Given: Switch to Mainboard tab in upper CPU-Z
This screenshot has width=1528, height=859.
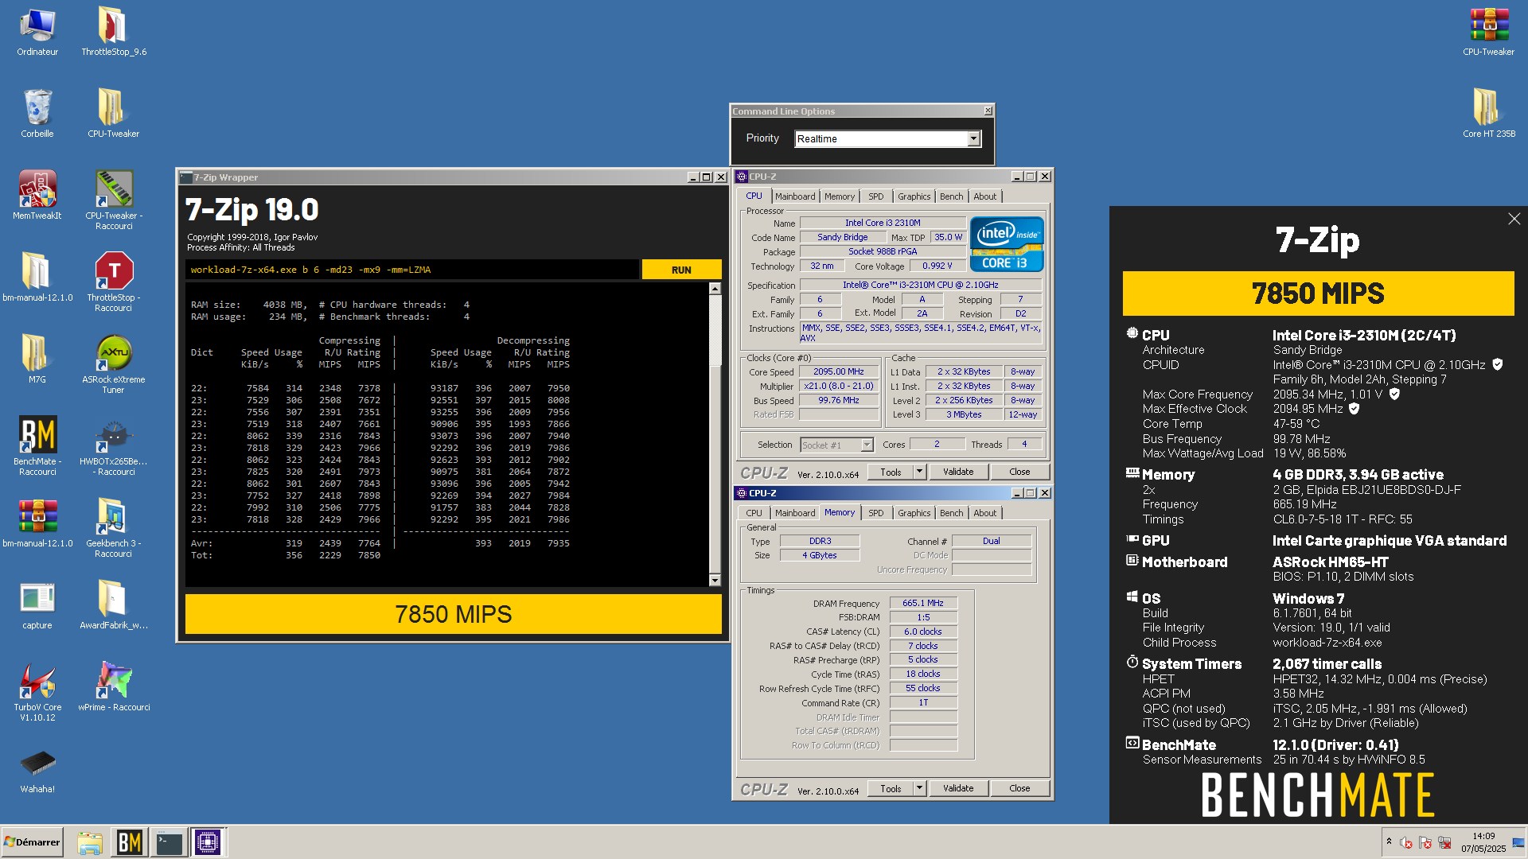Looking at the screenshot, I should [x=795, y=196].
